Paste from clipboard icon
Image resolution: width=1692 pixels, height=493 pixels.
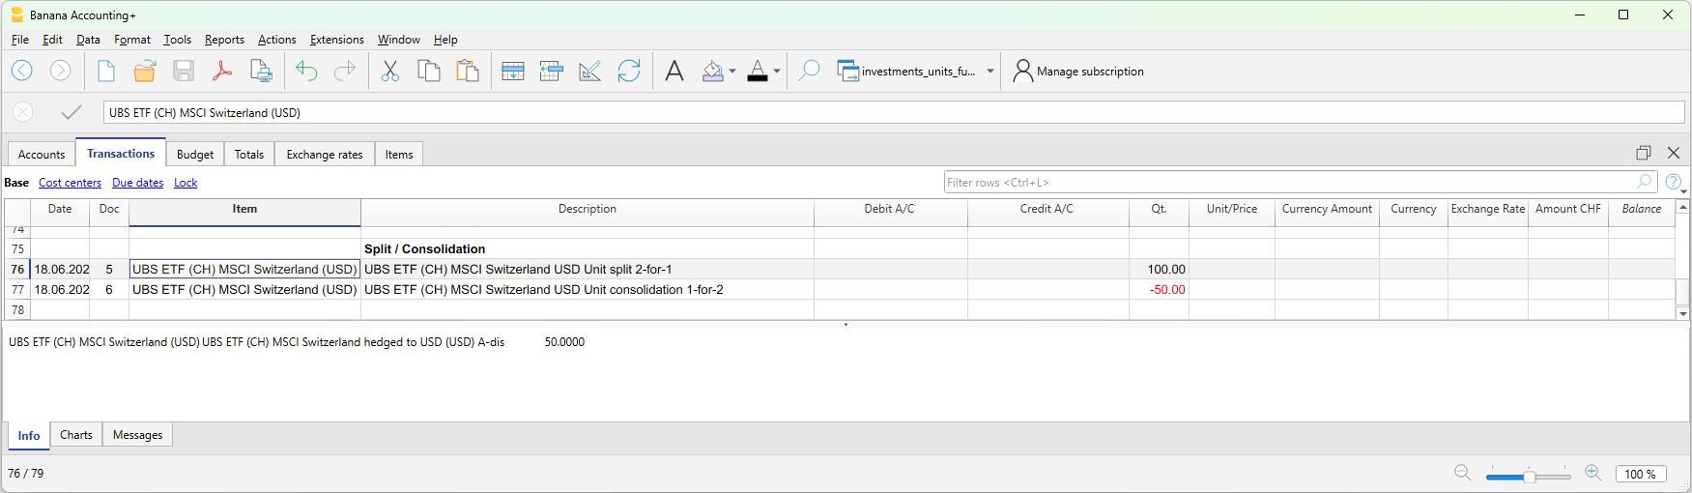(468, 71)
